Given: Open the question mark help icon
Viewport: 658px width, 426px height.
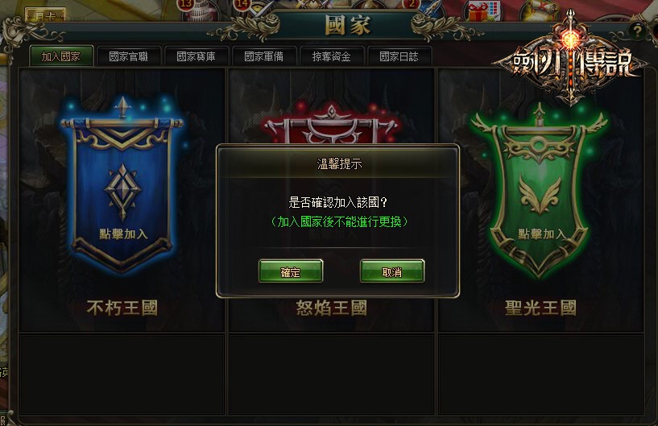Looking at the screenshot, I should point(637,31).
